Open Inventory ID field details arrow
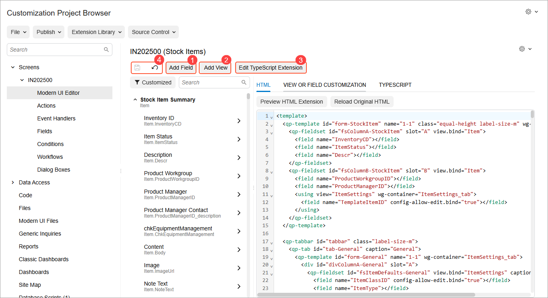This screenshot has height=298, width=548. pyautogui.click(x=239, y=121)
